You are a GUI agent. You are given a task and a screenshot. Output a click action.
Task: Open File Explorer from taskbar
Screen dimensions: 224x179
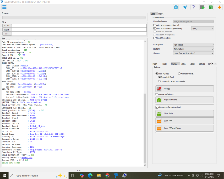(x=99, y=176)
